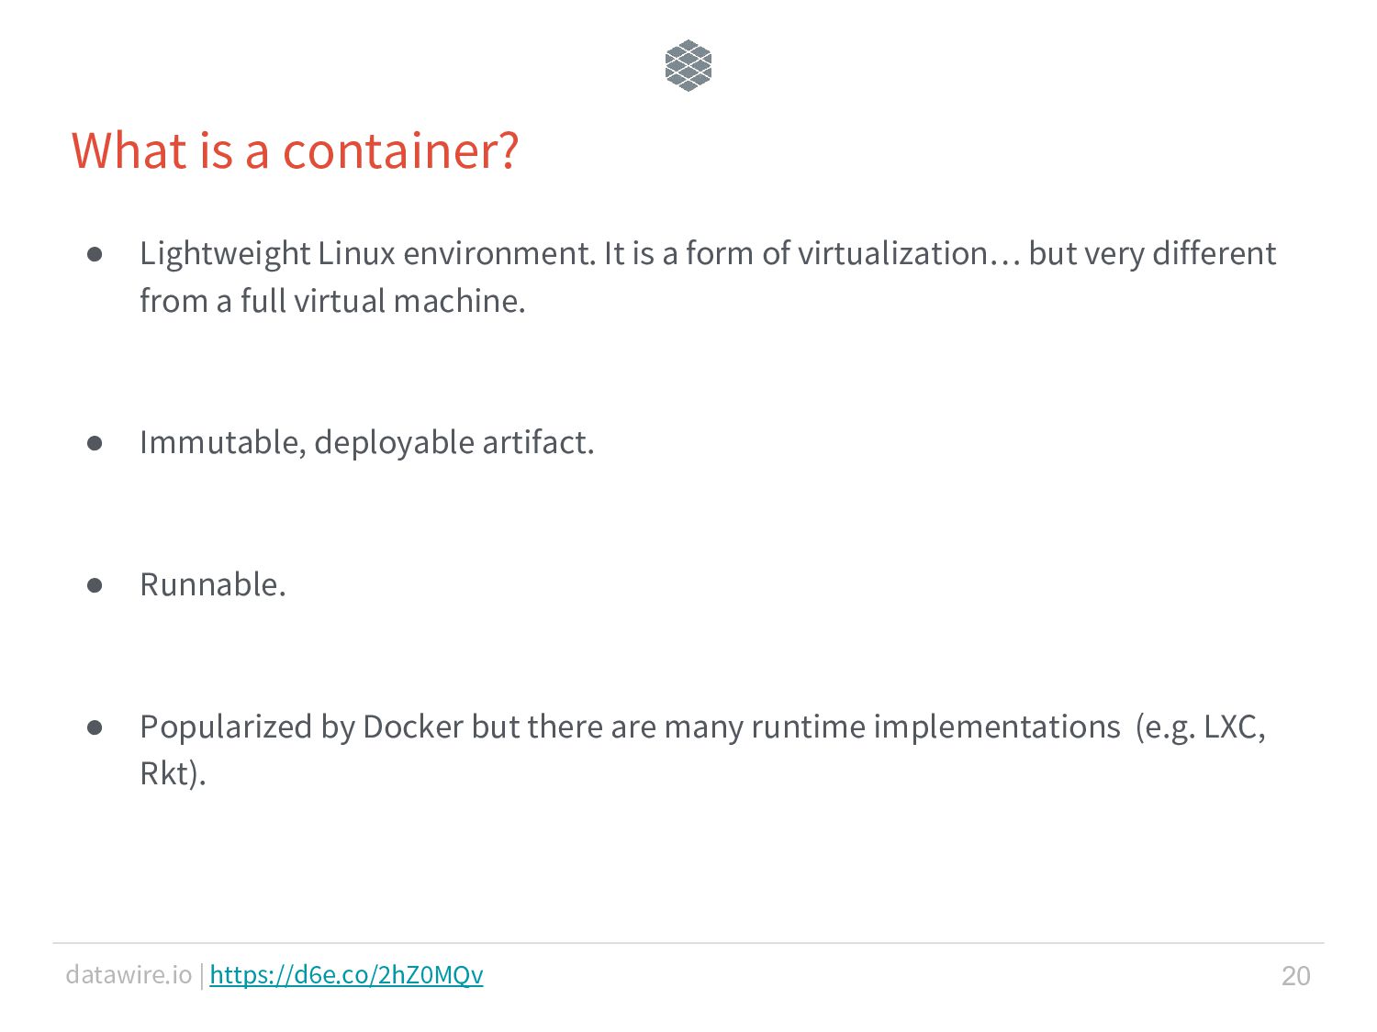This screenshot has height=1032, width=1377.
Task: Click slide number 20
Action: (1295, 975)
